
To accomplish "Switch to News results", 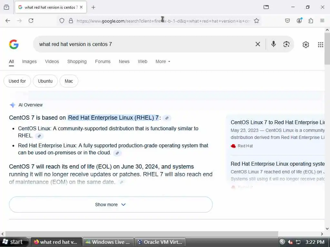I will pyautogui.click(x=124, y=61).
